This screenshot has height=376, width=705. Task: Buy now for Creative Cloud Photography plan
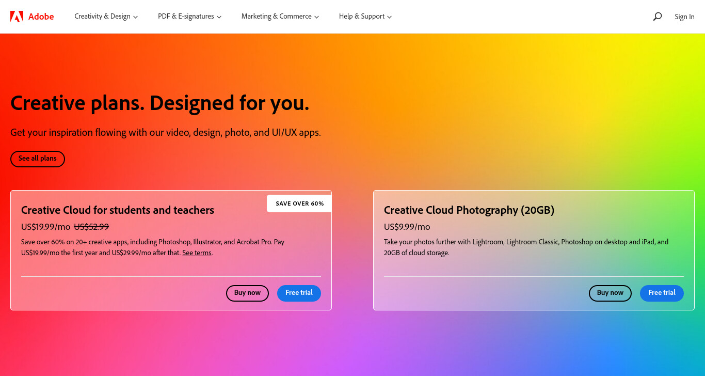point(610,293)
